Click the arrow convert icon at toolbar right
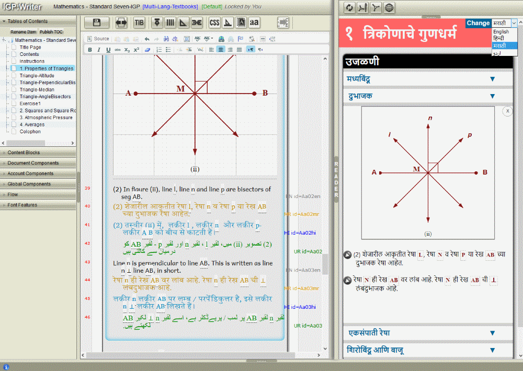The width and height of the screenshot is (523, 371). coord(283,22)
